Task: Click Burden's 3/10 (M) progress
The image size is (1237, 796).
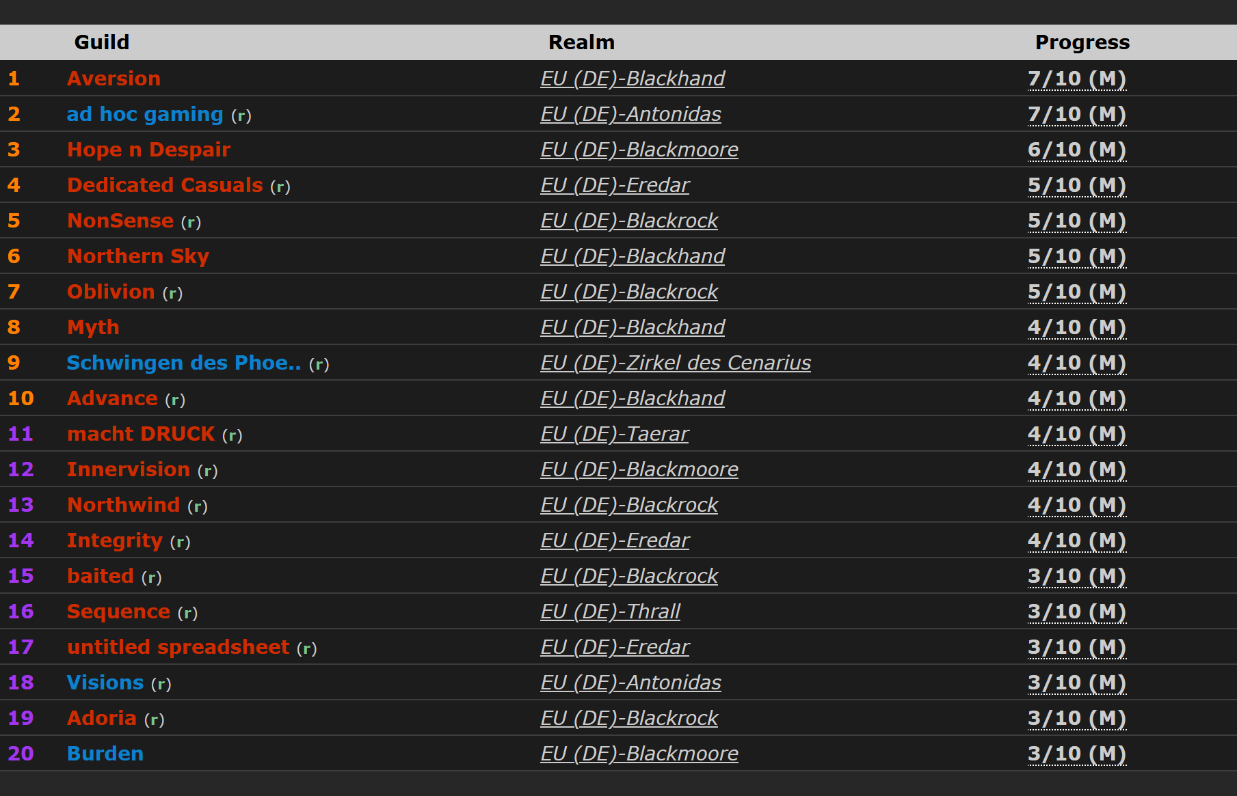Action: click(x=1077, y=754)
